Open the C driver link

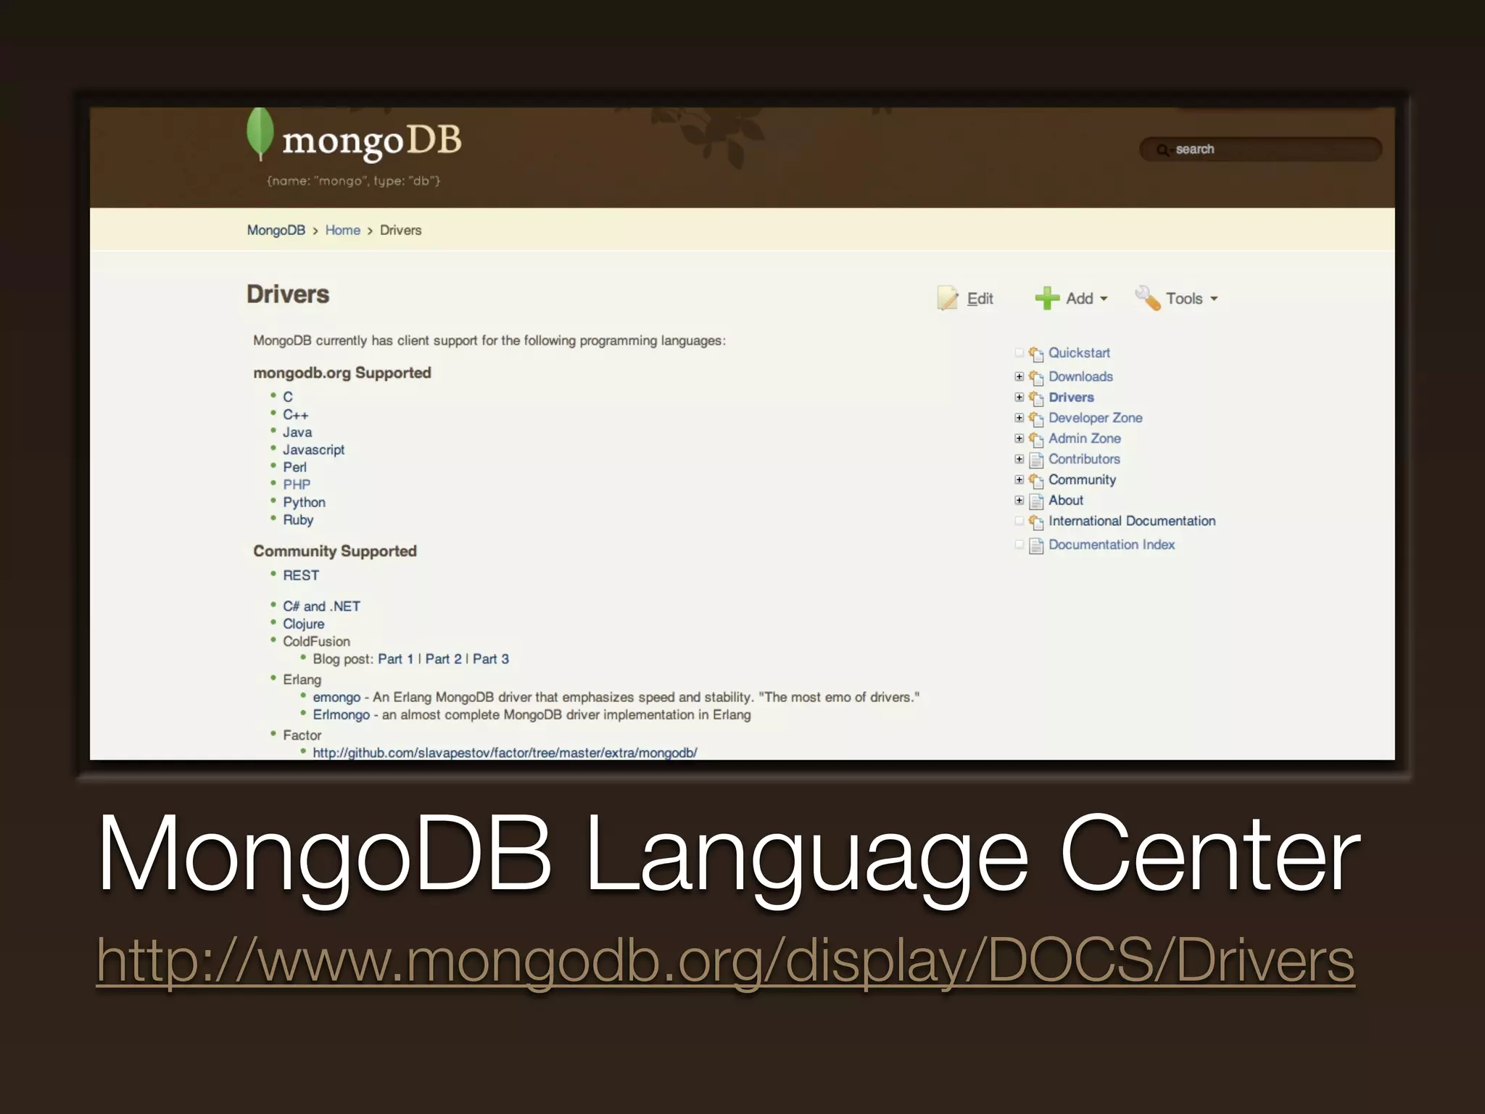point(288,397)
